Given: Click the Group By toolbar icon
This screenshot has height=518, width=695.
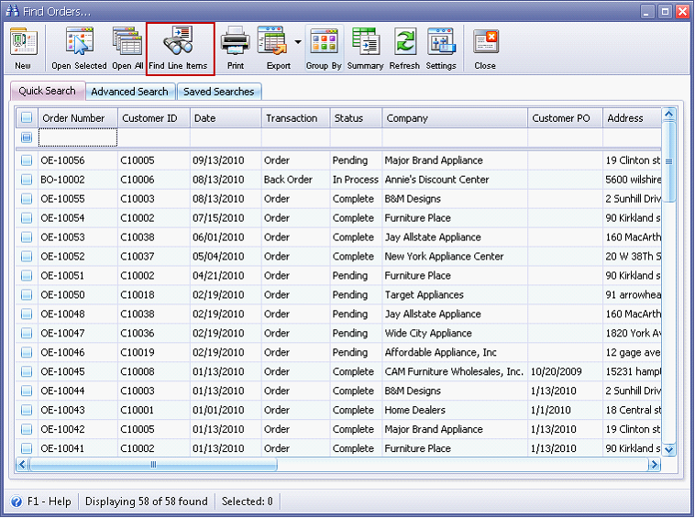Looking at the screenshot, I should point(324,48).
